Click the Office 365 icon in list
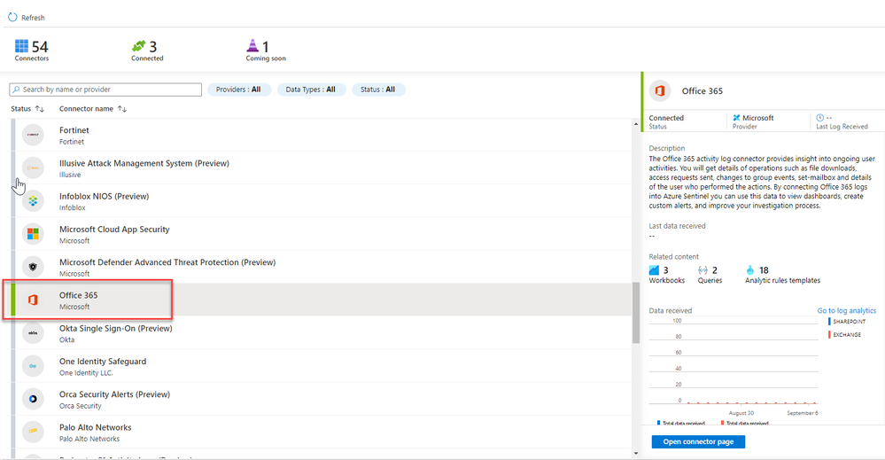Screen dimensions: 885x460 pos(33,300)
